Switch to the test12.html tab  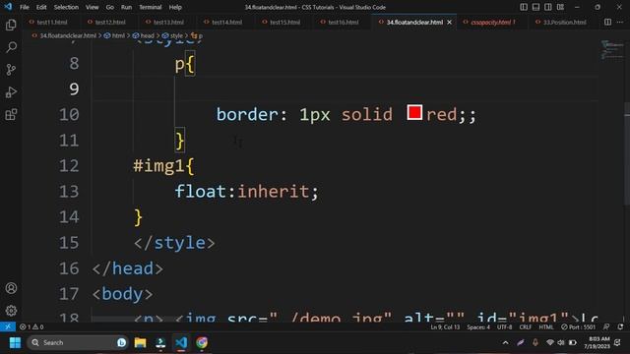click(x=110, y=22)
